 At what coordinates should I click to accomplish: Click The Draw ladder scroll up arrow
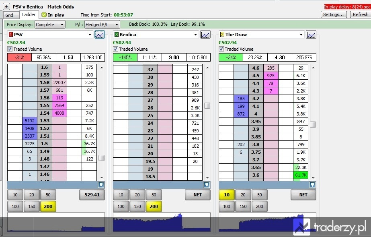click(x=313, y=68)
